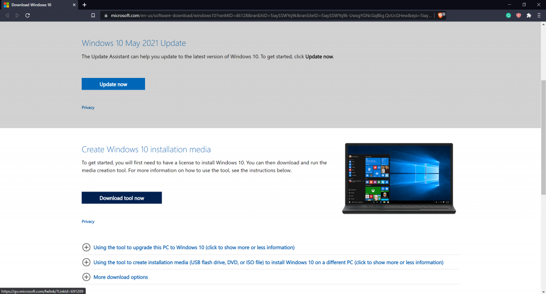Click the padlock site security icon

point(106,15)
